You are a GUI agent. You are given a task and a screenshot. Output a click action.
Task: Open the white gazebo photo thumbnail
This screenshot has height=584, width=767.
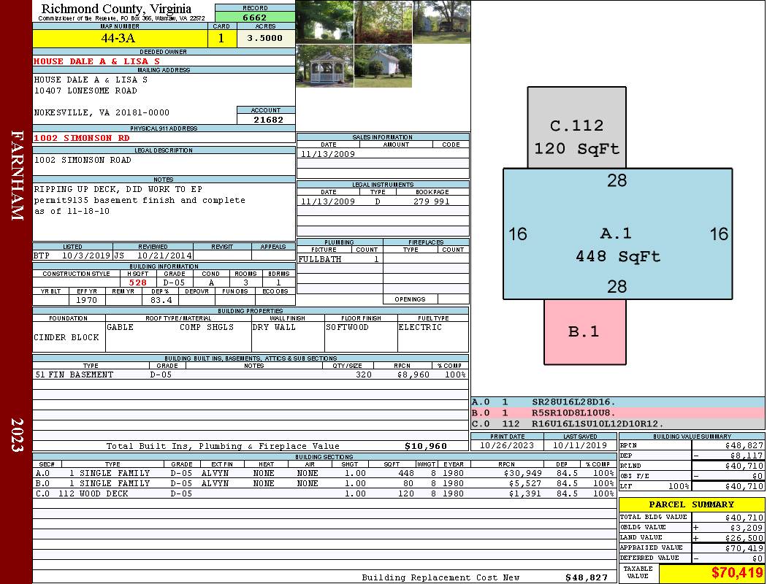click(325, 66)
